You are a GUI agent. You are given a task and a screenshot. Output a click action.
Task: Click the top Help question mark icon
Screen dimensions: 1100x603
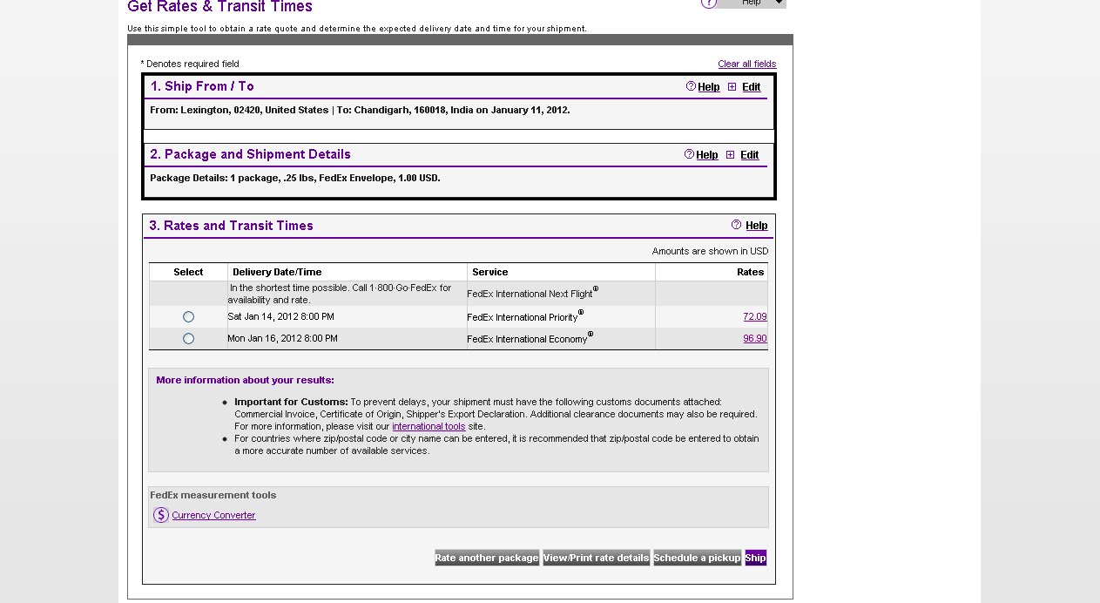coord(709,3)
